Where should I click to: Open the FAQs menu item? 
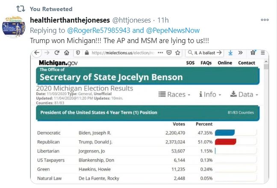click(206, 63)
